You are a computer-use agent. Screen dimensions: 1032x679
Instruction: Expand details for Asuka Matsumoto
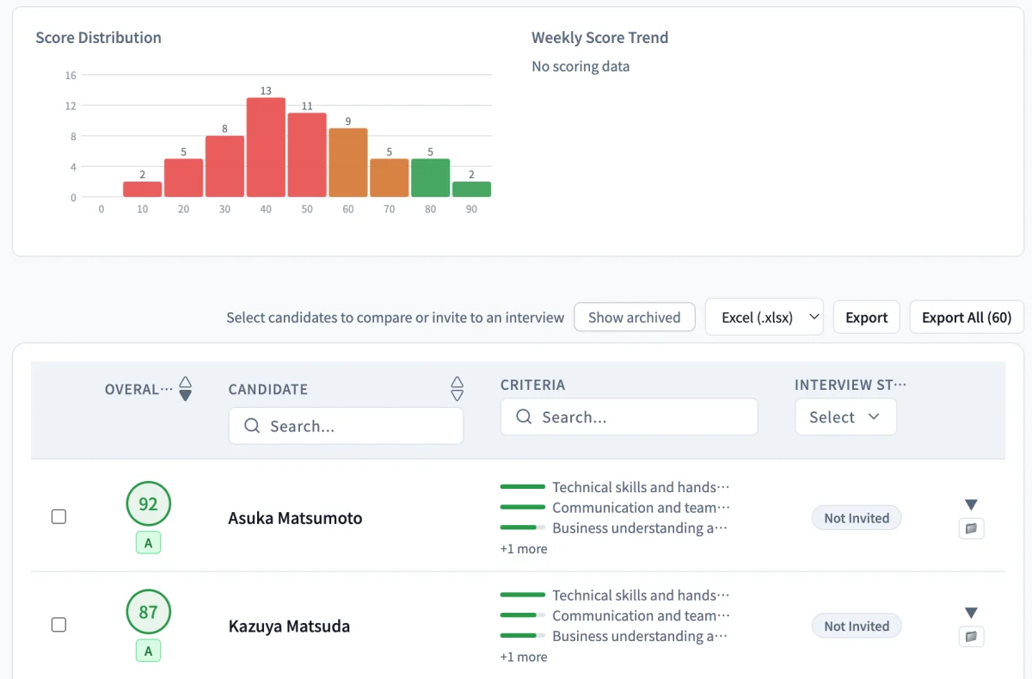coord(971,504)
